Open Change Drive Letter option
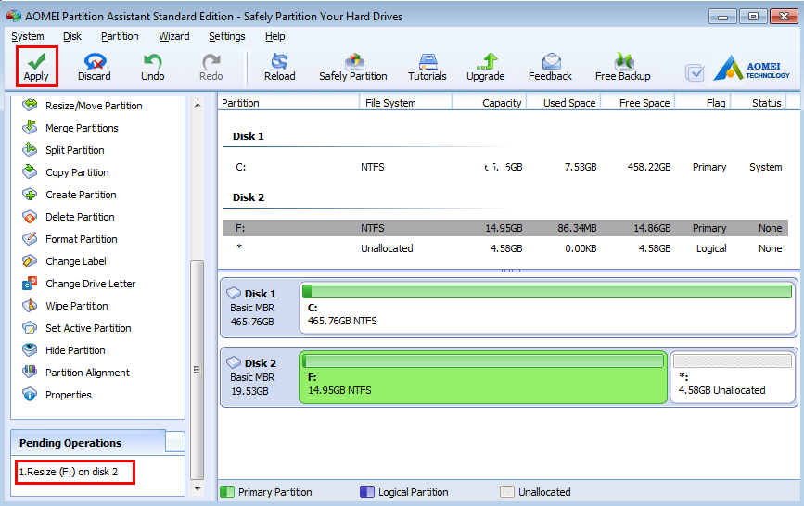 click(79, 284)
